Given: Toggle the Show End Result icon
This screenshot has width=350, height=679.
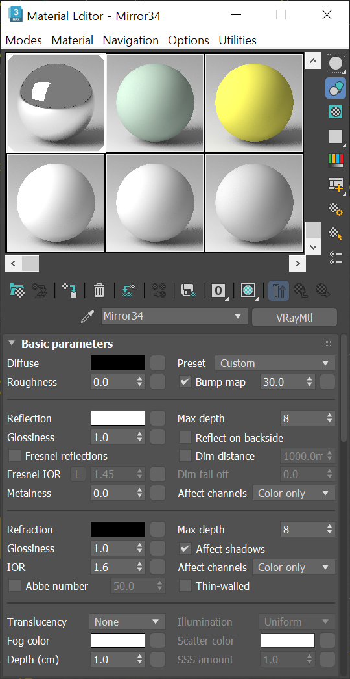Looking at the screenshot, I should click(x=278, y=290).
